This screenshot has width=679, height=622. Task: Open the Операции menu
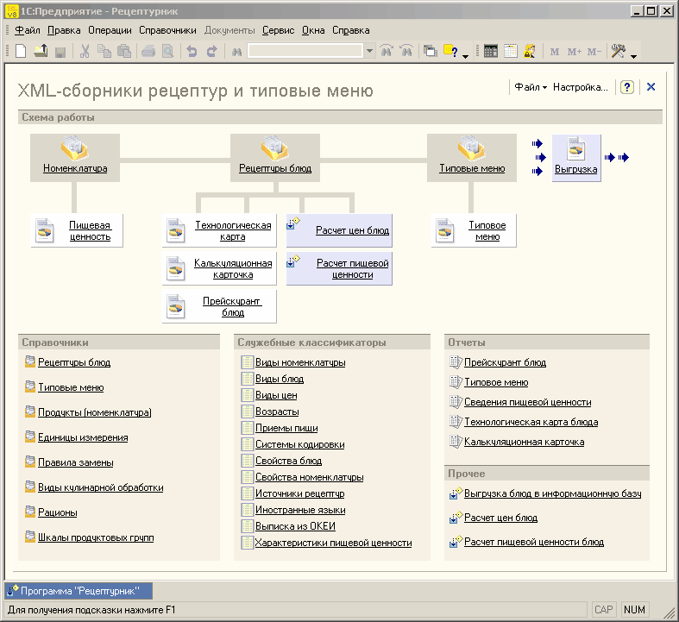pos(110,30)
